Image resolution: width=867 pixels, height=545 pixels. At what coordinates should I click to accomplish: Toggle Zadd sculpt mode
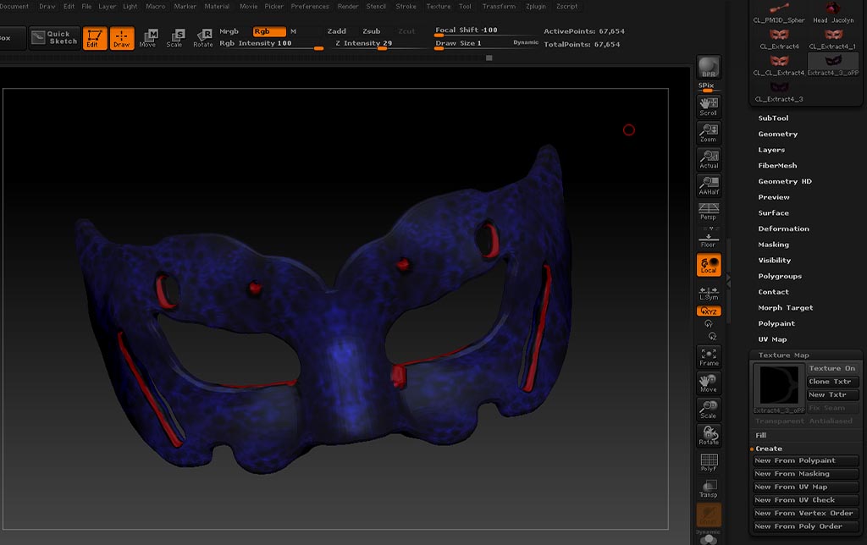[x=337, y=31]
